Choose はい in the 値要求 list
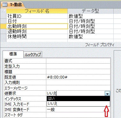 (78, 99)
